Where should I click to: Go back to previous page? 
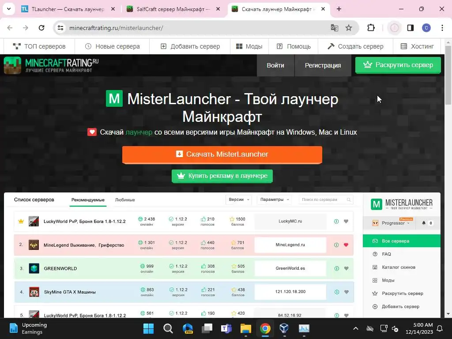[10, 28]
